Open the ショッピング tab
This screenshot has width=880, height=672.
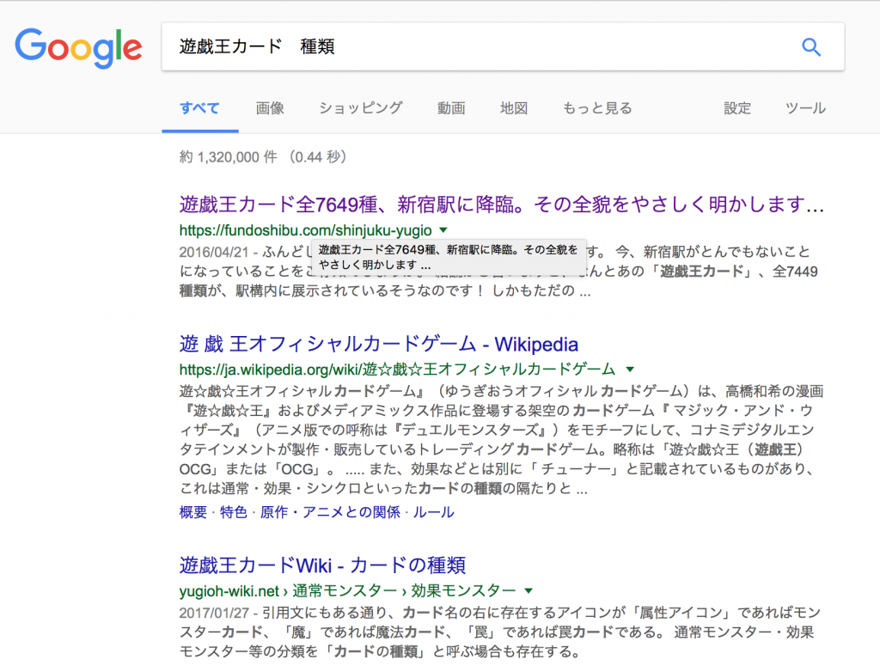point(361,107)
